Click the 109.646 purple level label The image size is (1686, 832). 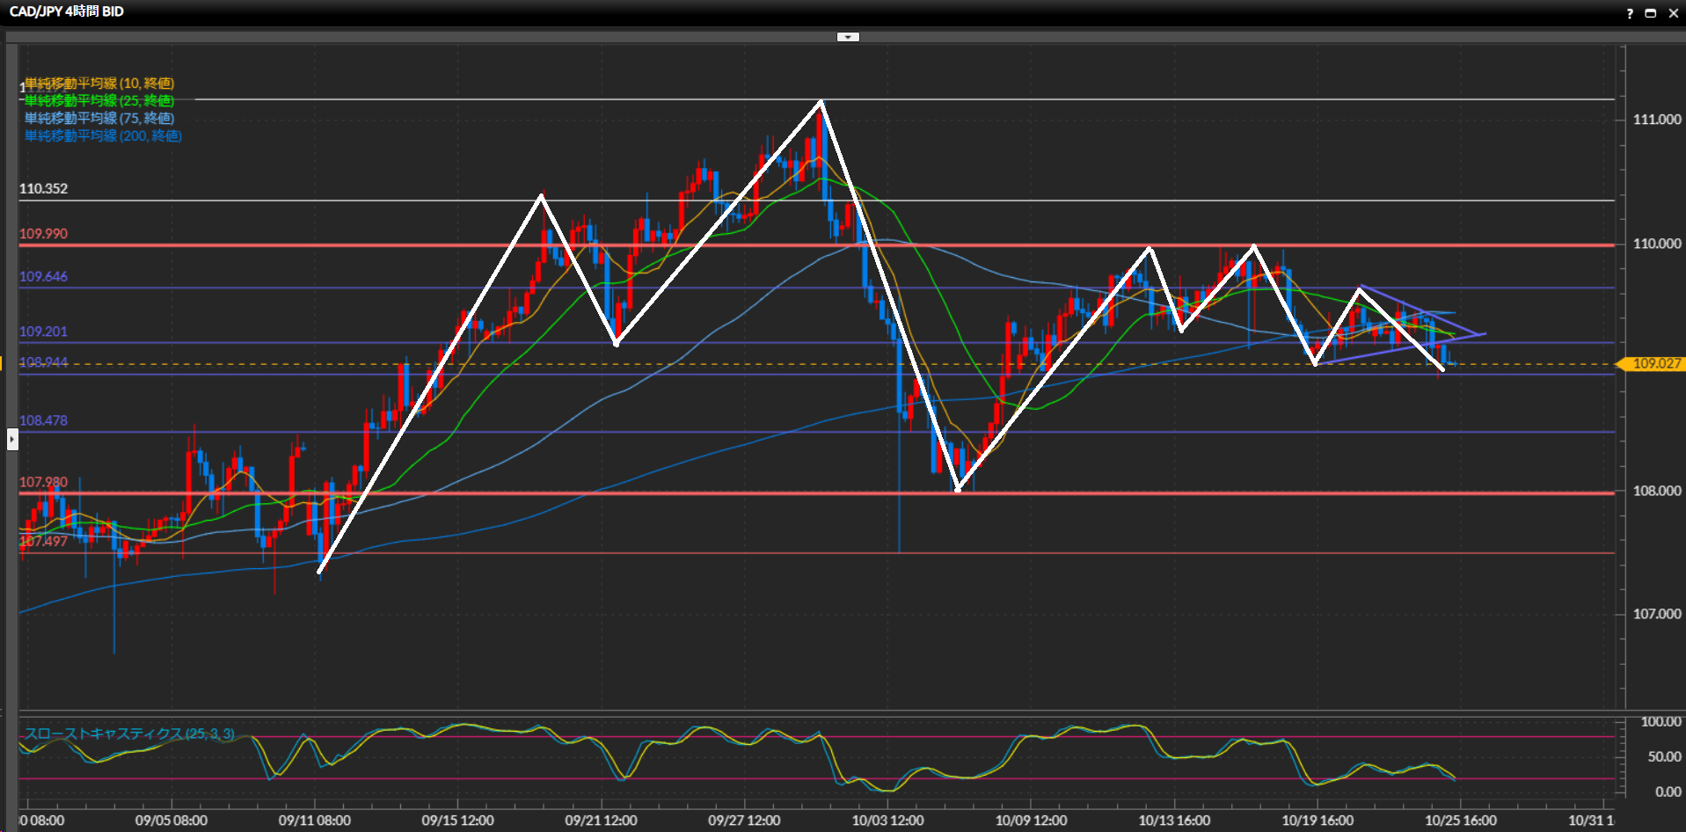coord(44,277)
